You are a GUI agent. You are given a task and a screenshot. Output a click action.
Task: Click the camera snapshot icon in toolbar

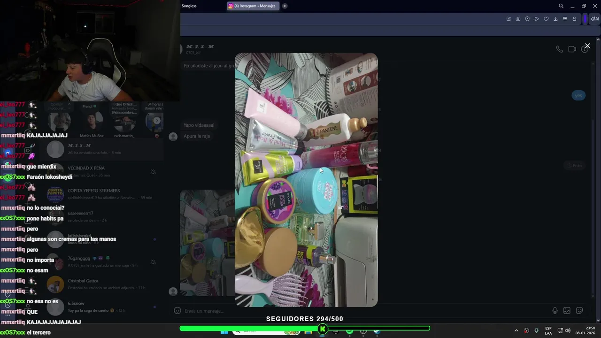point(518,19)
